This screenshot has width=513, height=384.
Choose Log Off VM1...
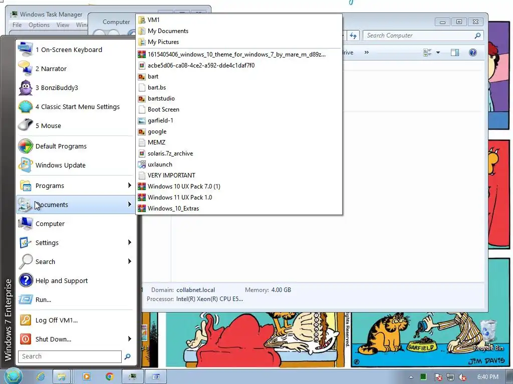pyautogui.click(x=76, y=320)
